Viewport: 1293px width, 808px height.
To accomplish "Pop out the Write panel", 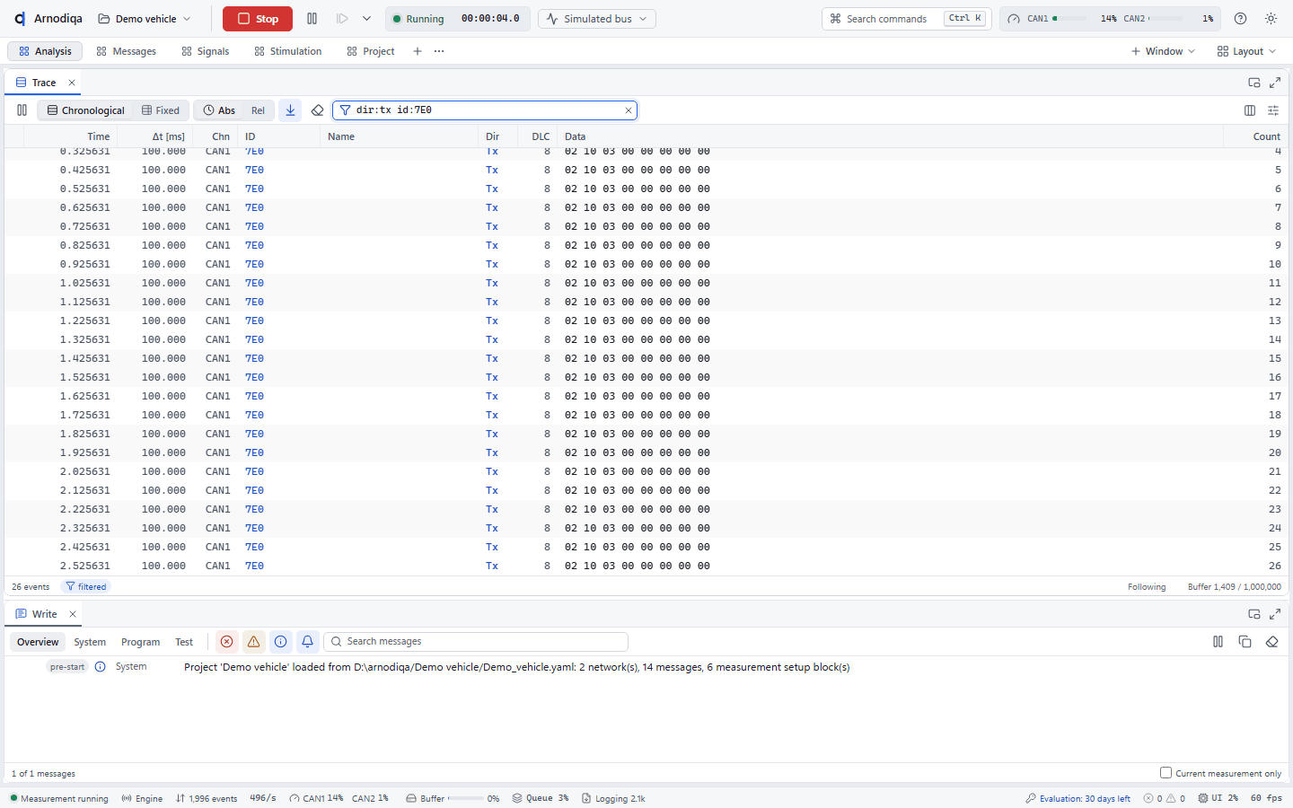I will coord(1254,614).
